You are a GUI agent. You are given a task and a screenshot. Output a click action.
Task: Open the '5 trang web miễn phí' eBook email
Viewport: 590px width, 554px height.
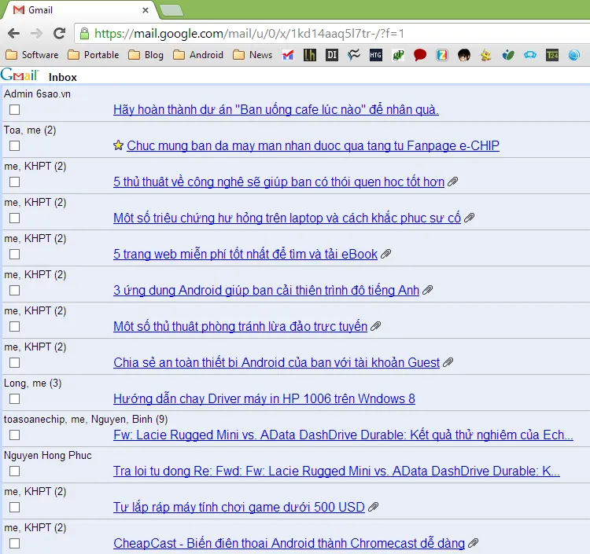tap(245, 254)
